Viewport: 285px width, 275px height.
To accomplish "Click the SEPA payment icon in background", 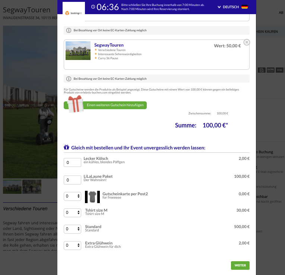I will [x=270, y=70].
